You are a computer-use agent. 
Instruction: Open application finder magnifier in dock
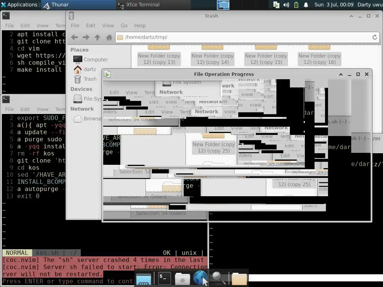[218, 278]
